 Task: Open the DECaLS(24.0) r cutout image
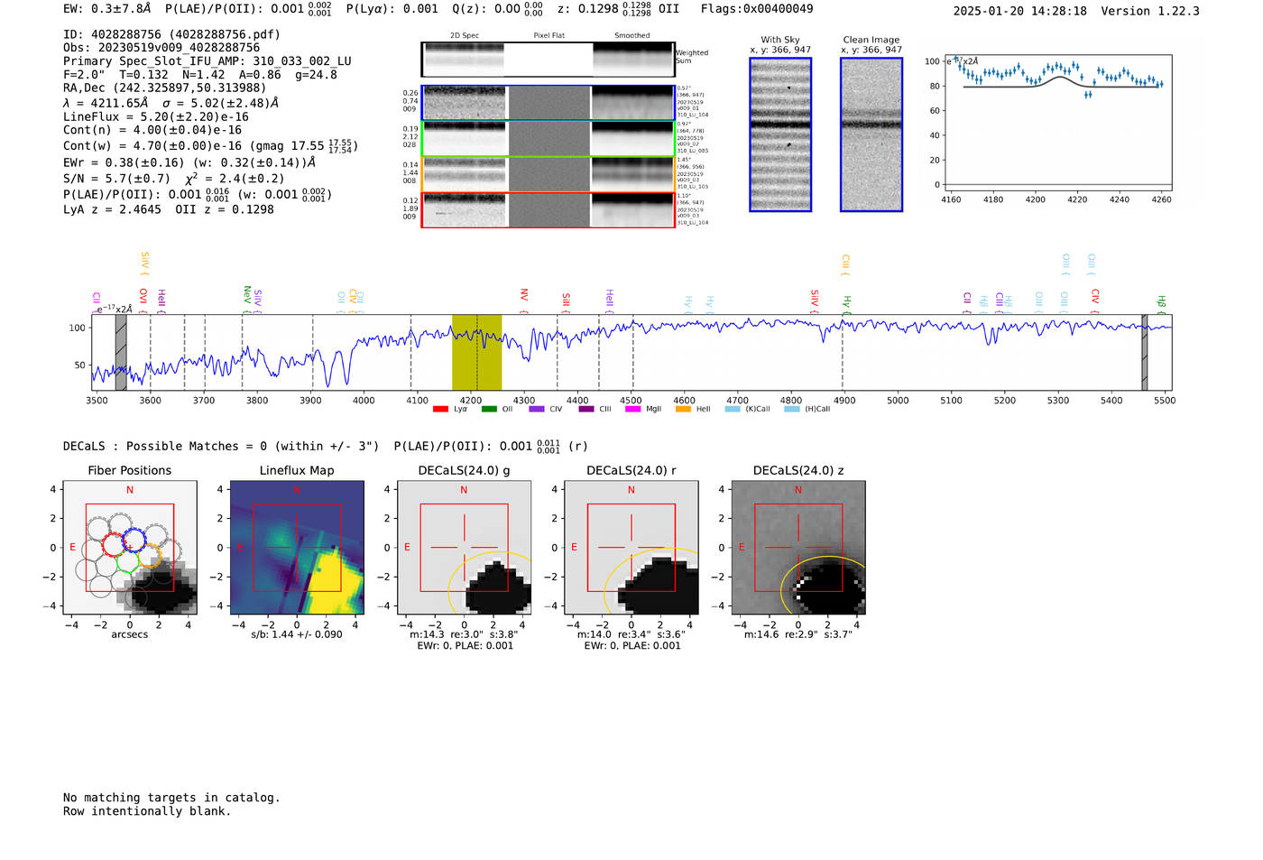631,548
